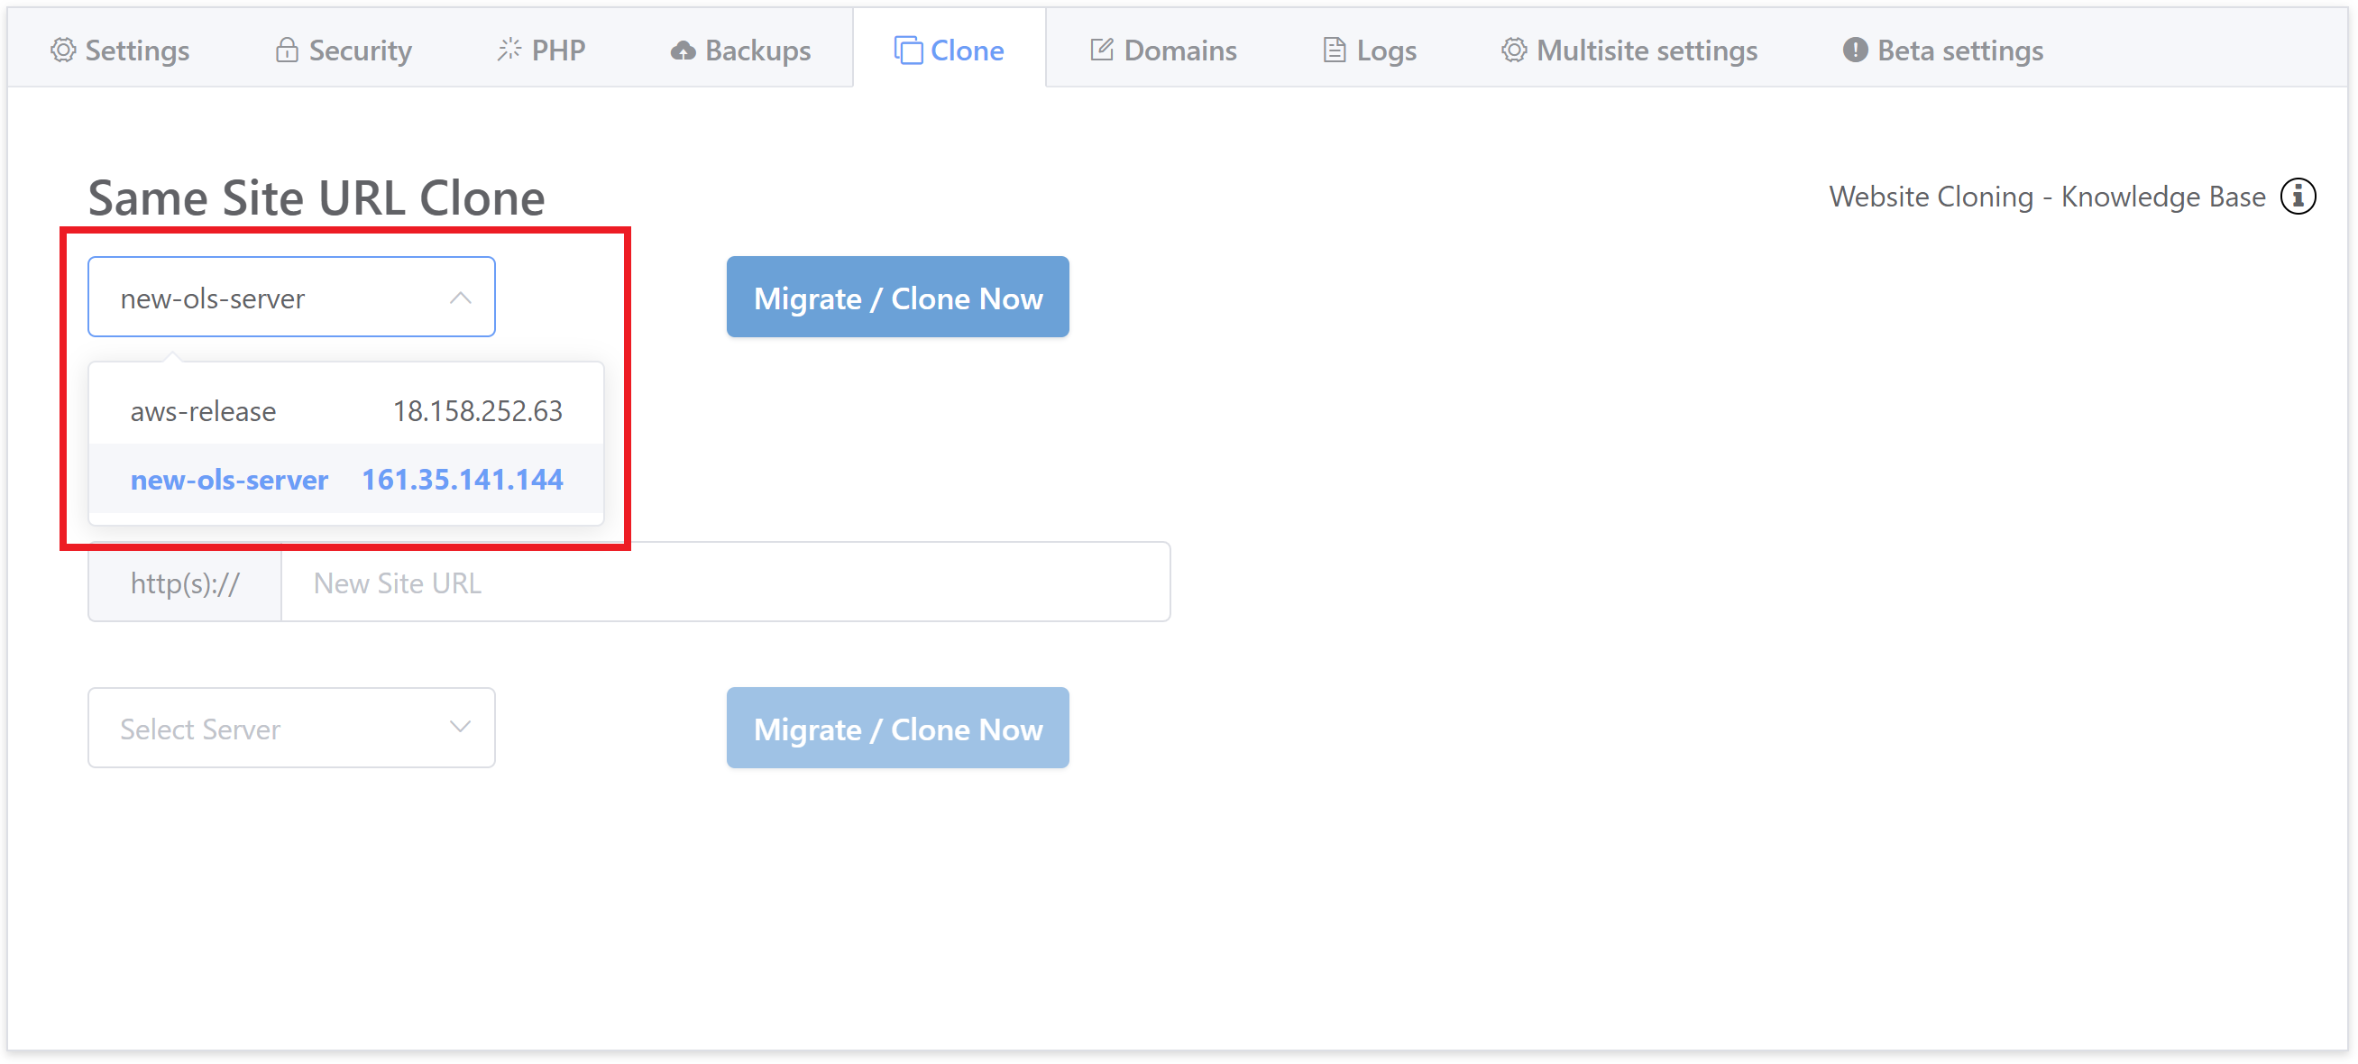View the Logs tab
Viewport: 2358px width, 1064px height.
click(1370, 50)
